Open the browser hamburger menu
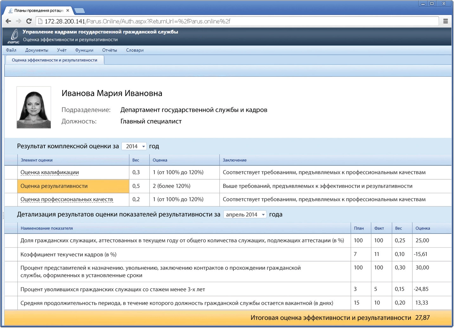Screen dimensions: 454x328 pyautogui.click(x=445, y=21)
